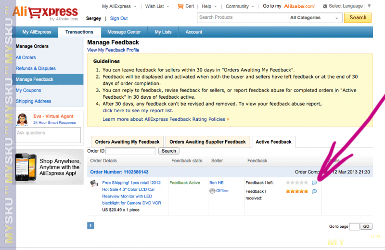Click Eva virtual agent avatar
Screen dimensions: 385x250
[22, 119]
